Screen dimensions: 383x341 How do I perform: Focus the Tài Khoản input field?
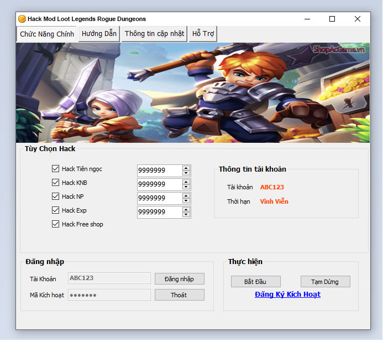pos(109,278)
